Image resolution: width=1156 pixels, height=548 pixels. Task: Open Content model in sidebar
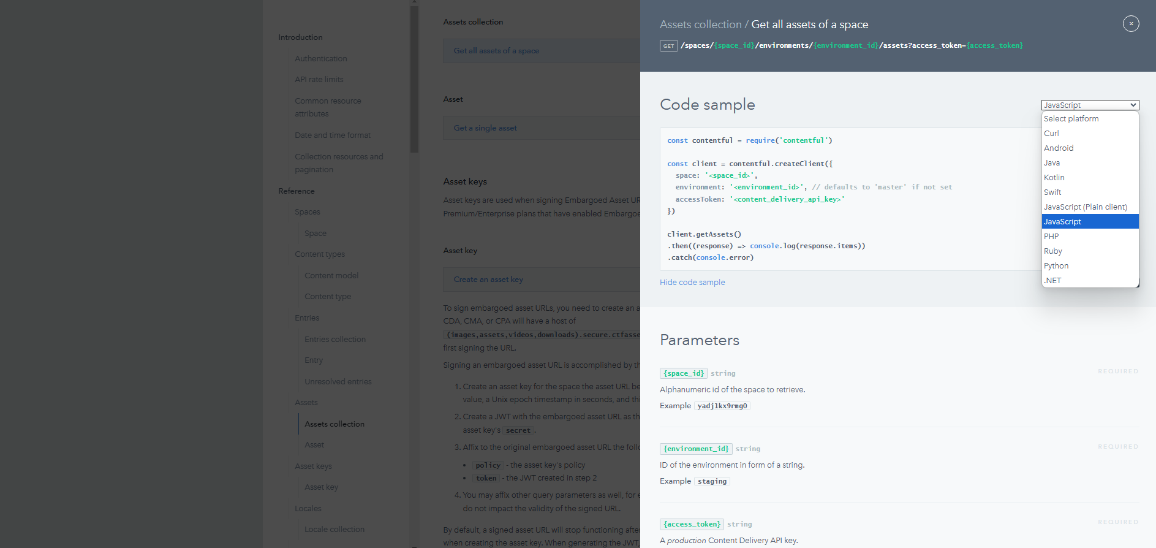pos(331,276)
